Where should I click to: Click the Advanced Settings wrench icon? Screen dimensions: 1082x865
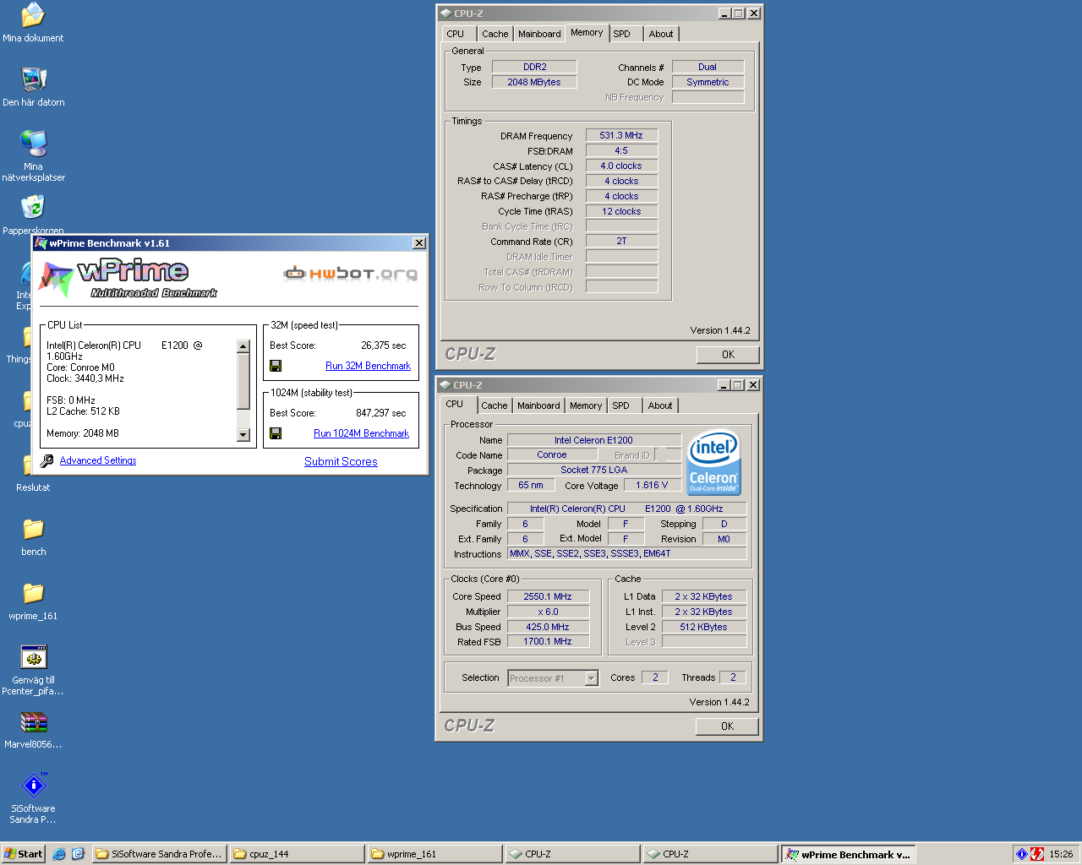tap(47, 460)
